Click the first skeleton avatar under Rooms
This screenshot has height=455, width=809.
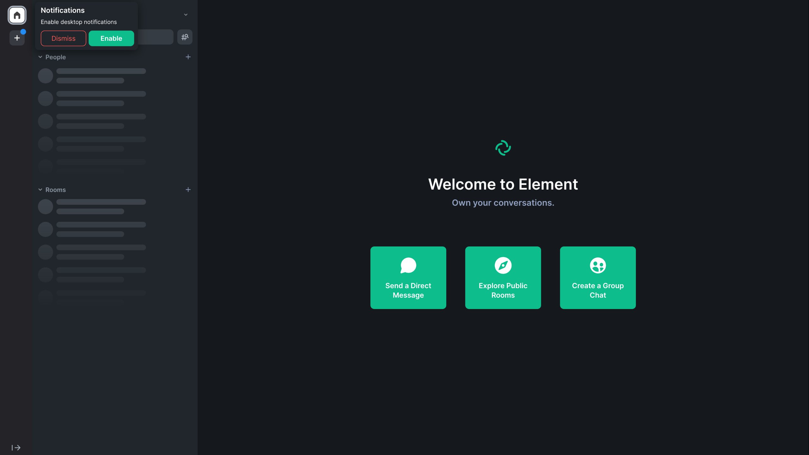tap(45, 206)
